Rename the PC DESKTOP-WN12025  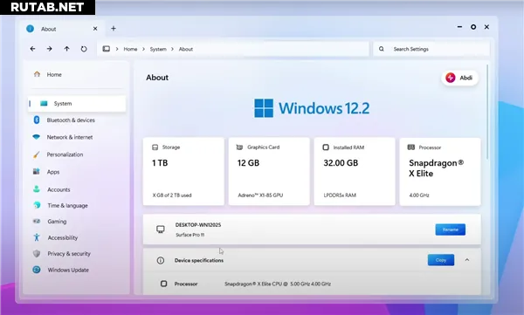click(450, 229)
